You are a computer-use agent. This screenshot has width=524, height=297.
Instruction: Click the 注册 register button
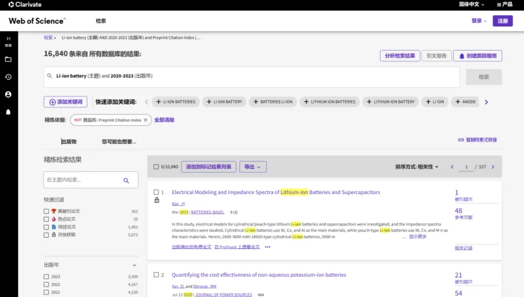pyautogui.click(x=503, y=21)
